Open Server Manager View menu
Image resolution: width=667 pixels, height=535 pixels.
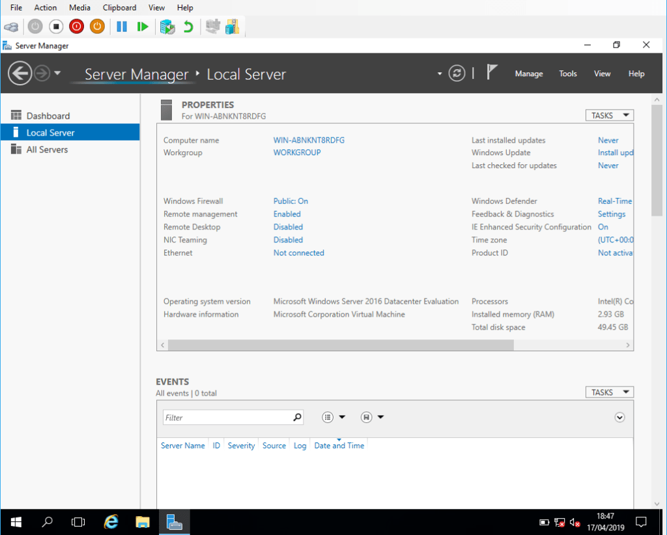[x=602, y=74]
